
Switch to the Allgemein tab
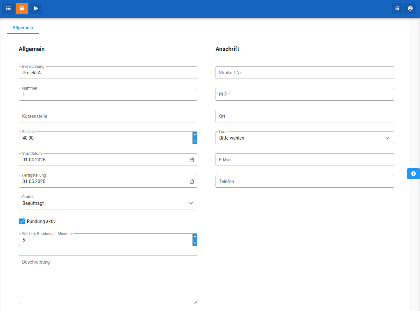[23, 28]
